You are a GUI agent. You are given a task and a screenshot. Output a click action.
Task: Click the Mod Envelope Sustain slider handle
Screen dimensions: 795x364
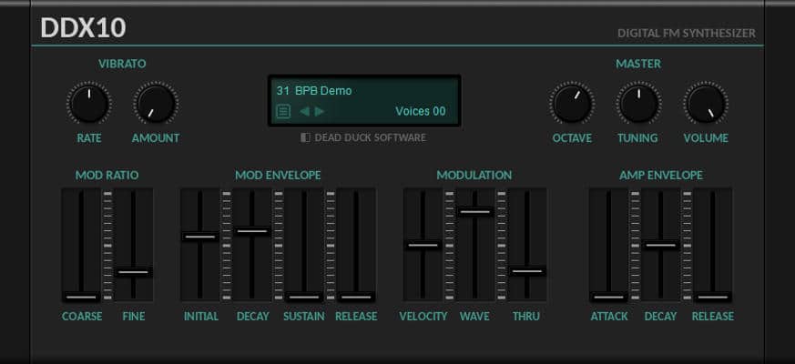[x=303, y=297]
